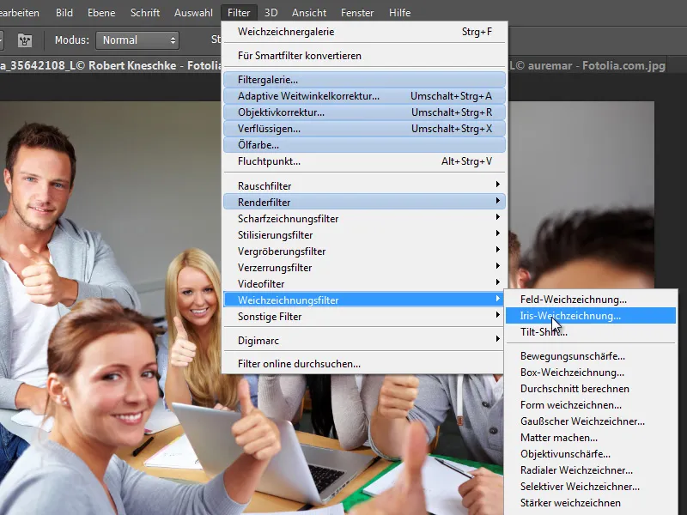
Task: Open the Ansicht menu
Action: [309, 13]
